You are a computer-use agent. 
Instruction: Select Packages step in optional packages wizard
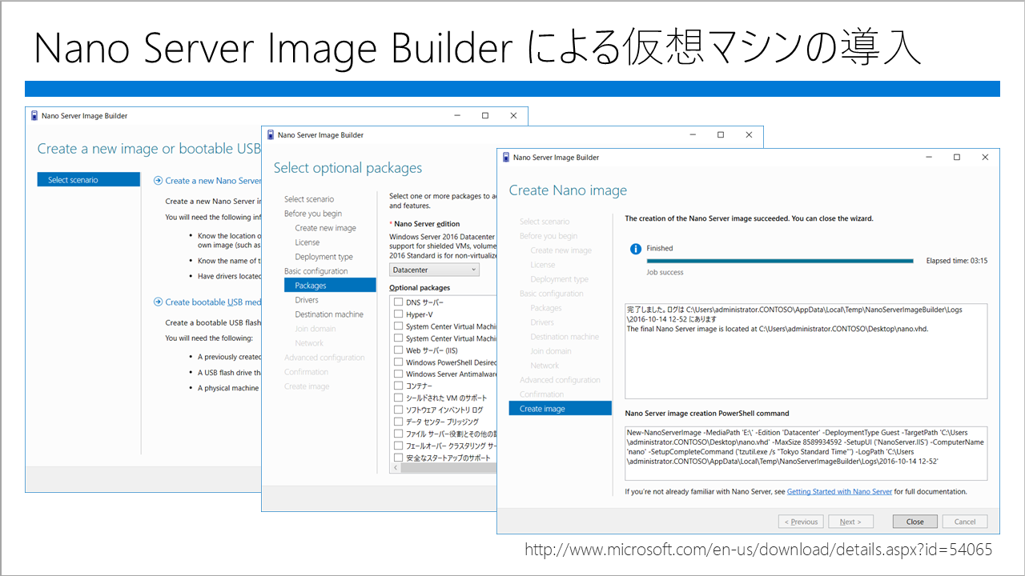coord(330,286)
